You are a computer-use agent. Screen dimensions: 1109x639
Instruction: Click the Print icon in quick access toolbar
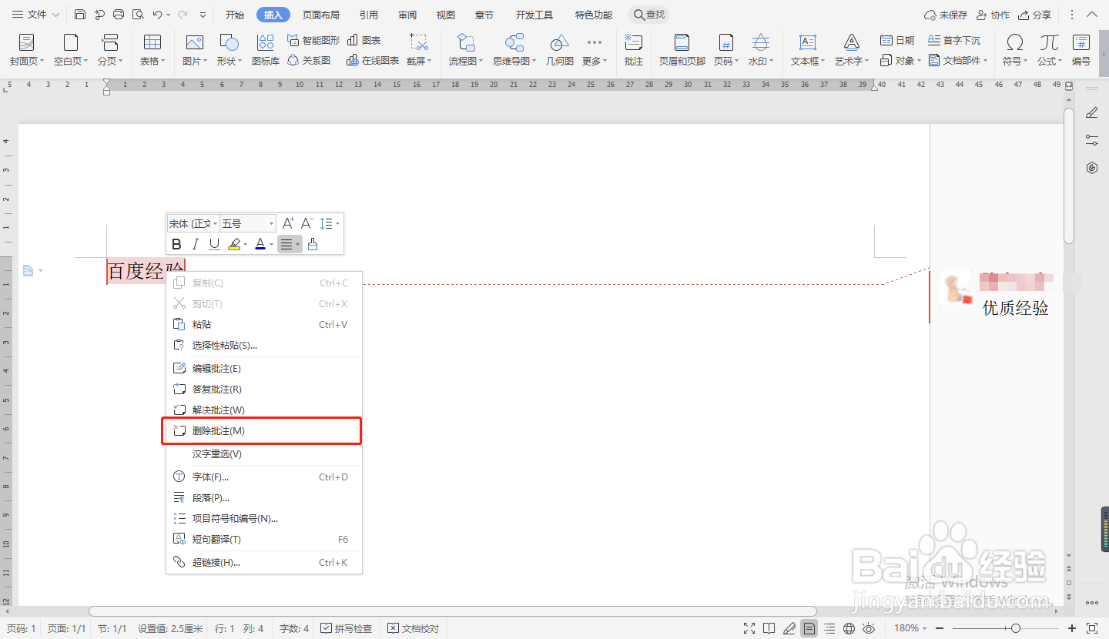pyautogui.click(x=119, y=15)
